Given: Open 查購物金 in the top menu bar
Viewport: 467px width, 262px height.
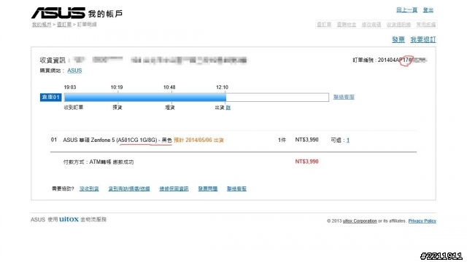Looking at the screenshot, I should click(347, 24).
